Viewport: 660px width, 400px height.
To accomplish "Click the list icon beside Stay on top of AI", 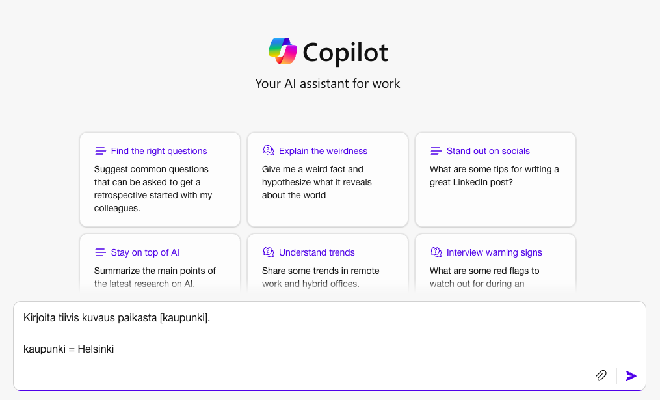I will 100,252.
